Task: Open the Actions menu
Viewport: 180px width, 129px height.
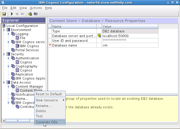Action: click(36, 8)
